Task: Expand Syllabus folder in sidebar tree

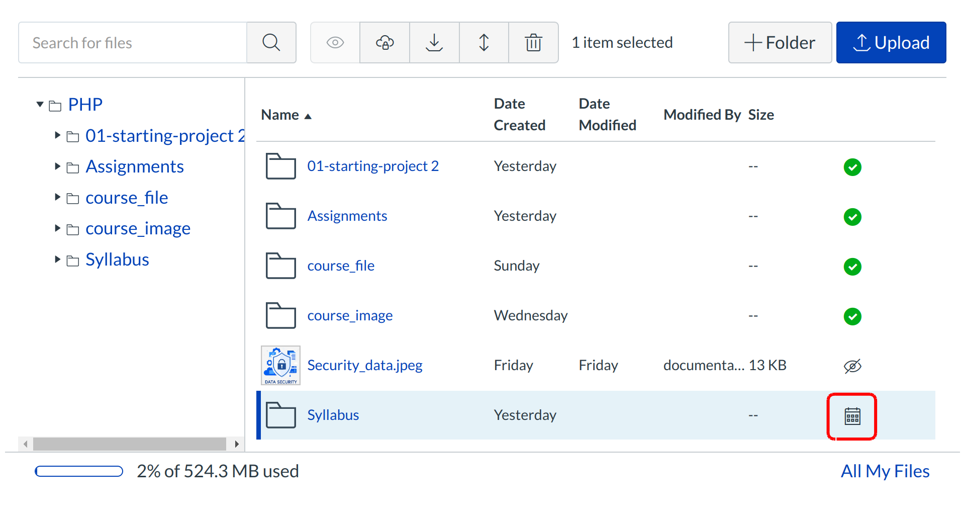Action: tap(57, 260)
